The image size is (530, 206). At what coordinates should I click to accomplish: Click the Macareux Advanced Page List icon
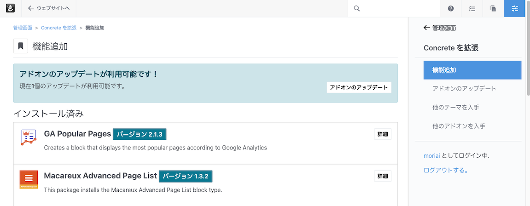(x=29, y=180)
